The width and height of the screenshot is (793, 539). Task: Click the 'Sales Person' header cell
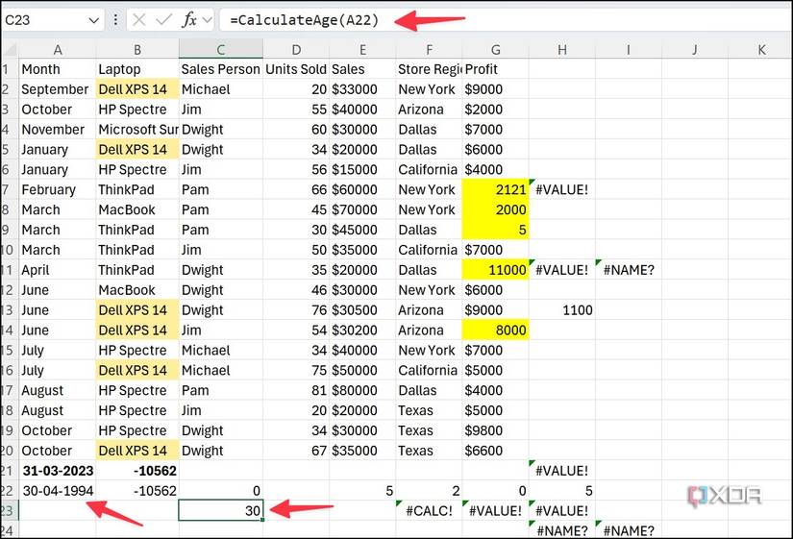point(221,69)
